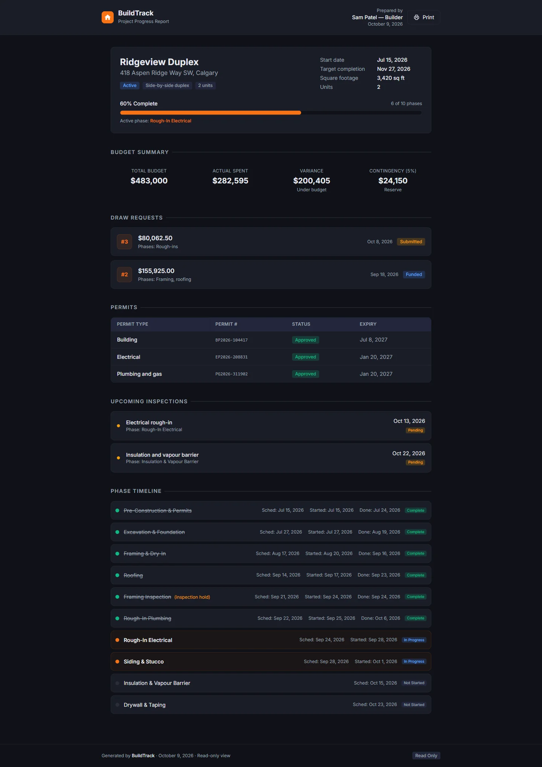Click the Insulation and vapour barrier inspection dot
Image resolution: width=542 pixels, height=767 pixels.
119,458
